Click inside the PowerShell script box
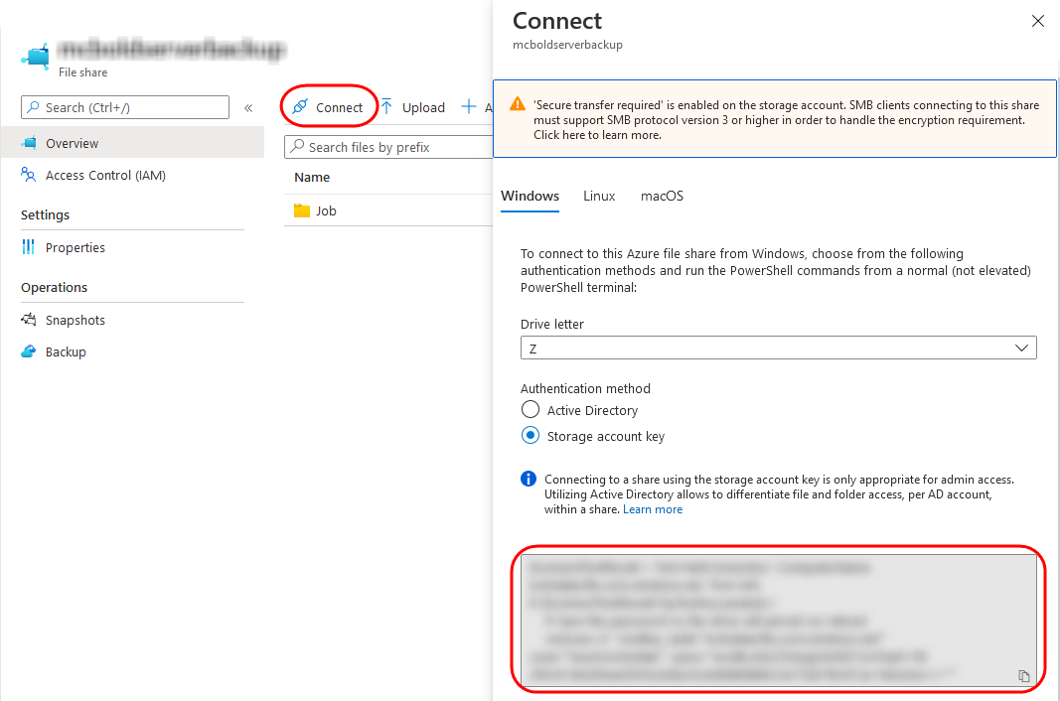The image size is (1060, 701). [778, 621]
